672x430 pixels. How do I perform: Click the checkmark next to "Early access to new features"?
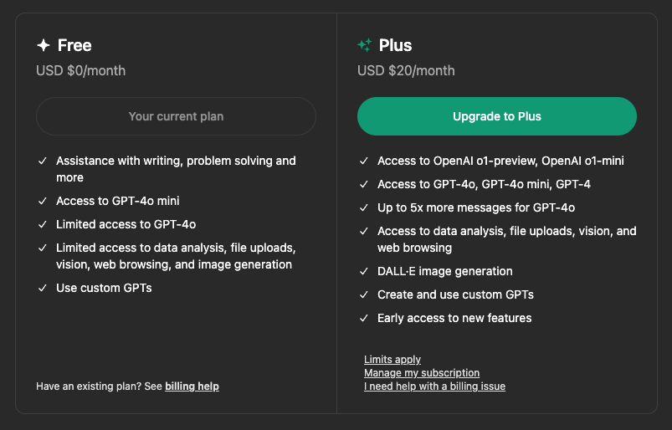(x=363, y=318)
